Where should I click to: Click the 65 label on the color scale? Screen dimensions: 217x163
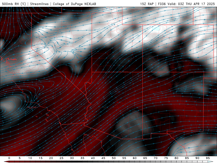click(145, 158)
